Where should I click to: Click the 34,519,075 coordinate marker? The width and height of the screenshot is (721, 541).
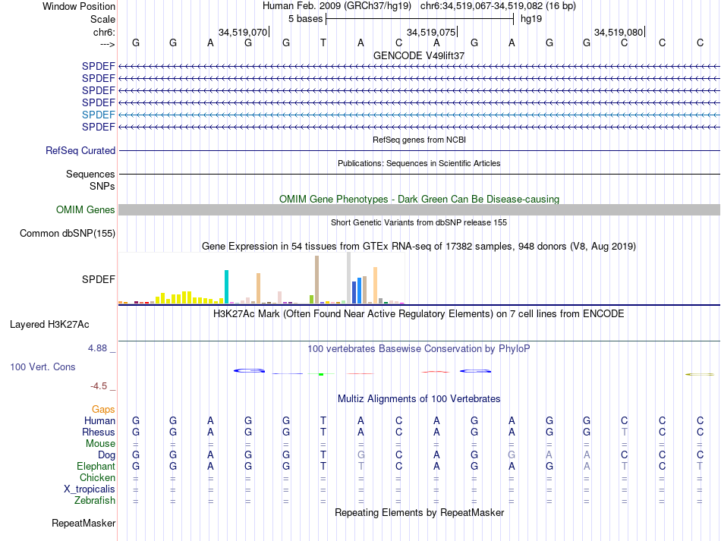[431, 32]
